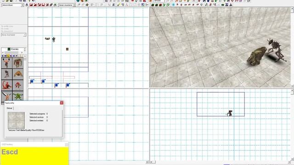Close the Tools info window

(62, 103)
